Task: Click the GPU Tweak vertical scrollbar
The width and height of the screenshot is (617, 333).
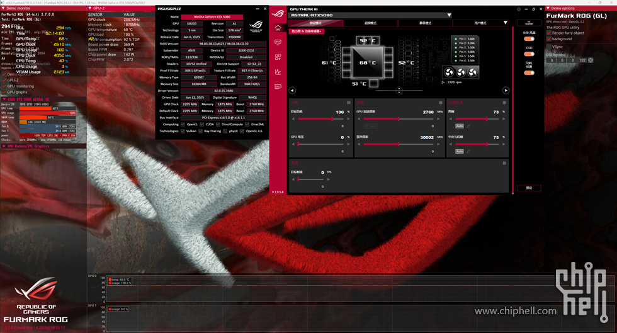Action: pyautogui.click(x=512, y=110)
